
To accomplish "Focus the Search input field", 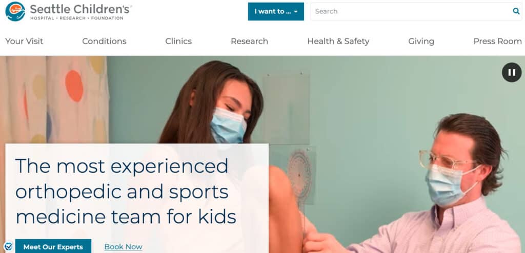I will pos(411,11).
